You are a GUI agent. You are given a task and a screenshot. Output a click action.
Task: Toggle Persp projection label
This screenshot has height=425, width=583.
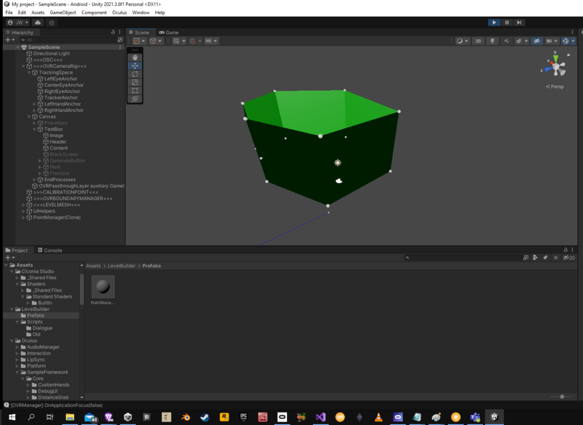[555, 87]
